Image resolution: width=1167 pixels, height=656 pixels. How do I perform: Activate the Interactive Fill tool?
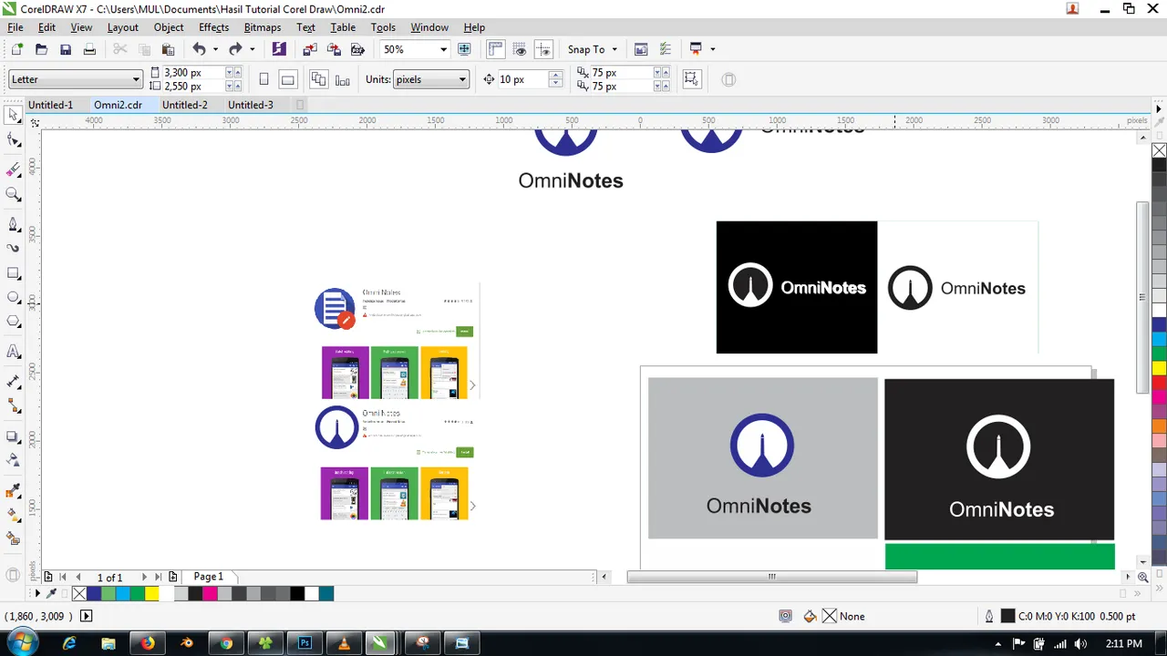[x=13, y=515]
